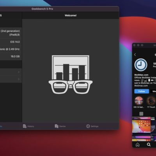Image resolution: width=156 pixels, height=156 pixels.
Task: Go back using Instagram's back arrow
Action: coord(135,55)
